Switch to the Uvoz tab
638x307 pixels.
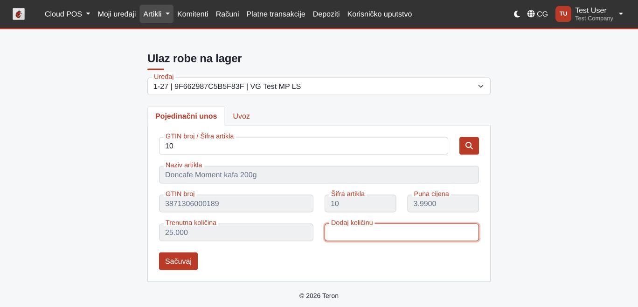241,116
